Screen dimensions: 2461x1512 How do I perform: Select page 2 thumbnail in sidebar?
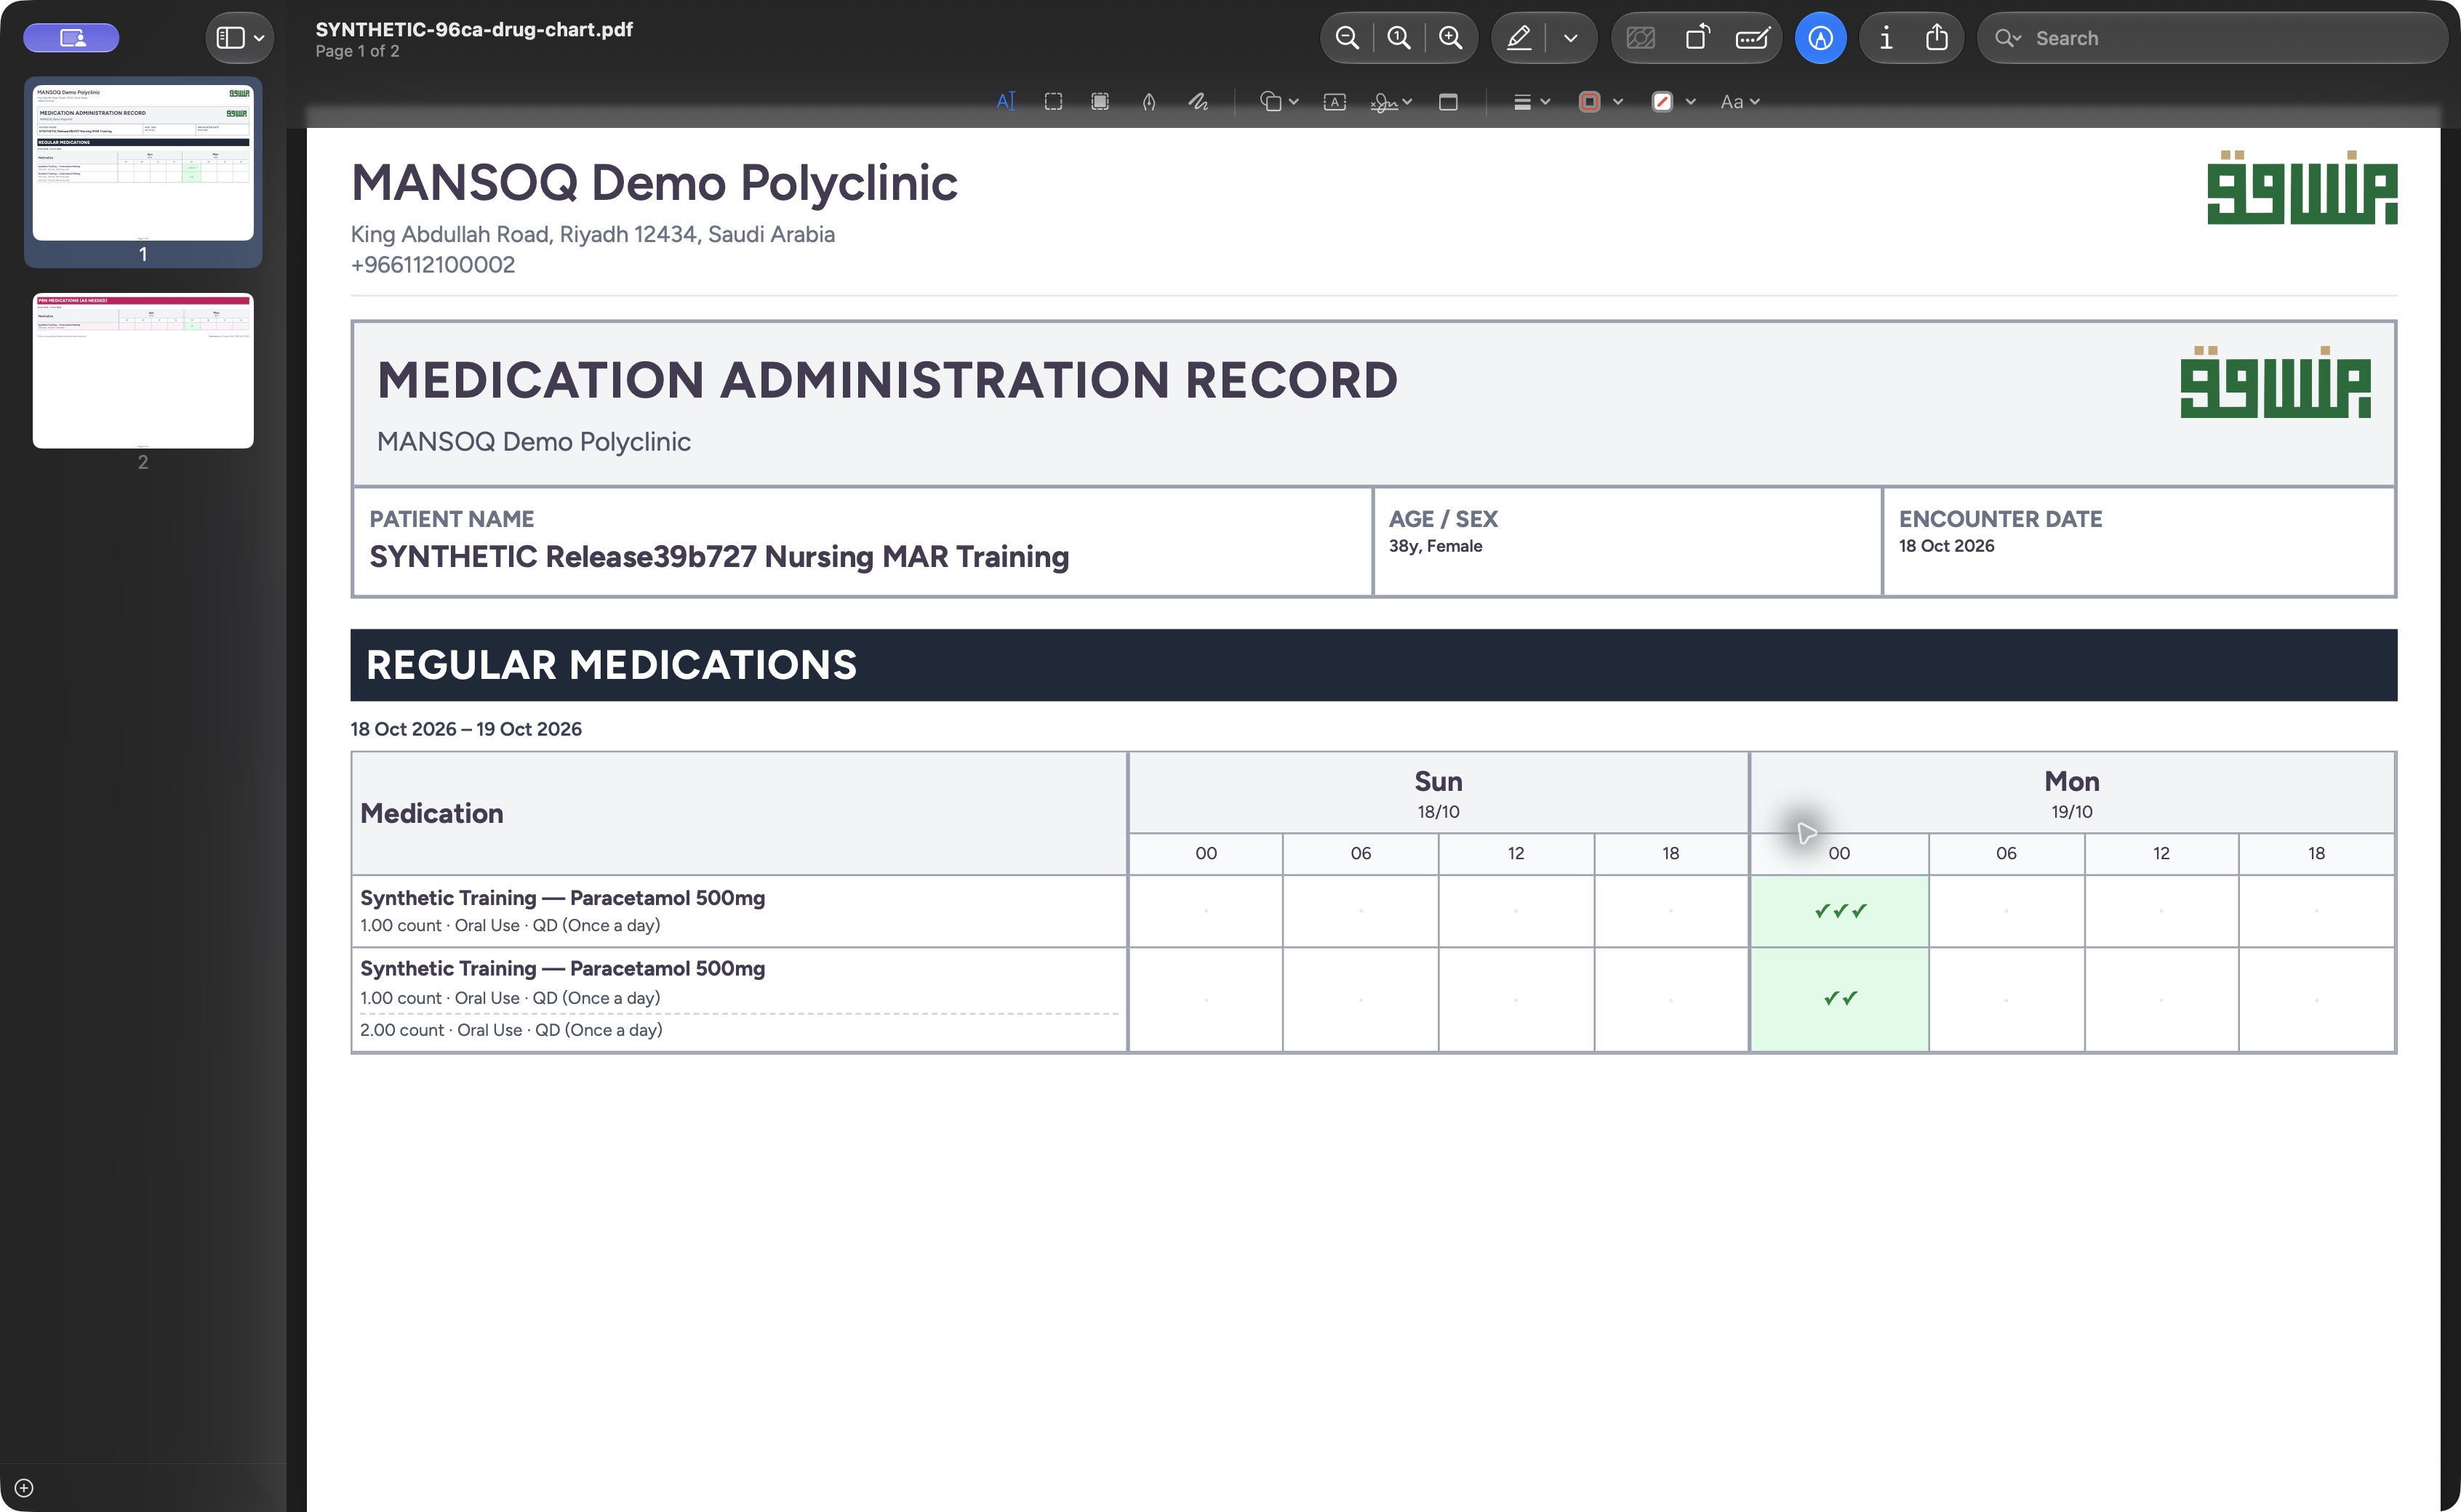[x=143, y=370]
